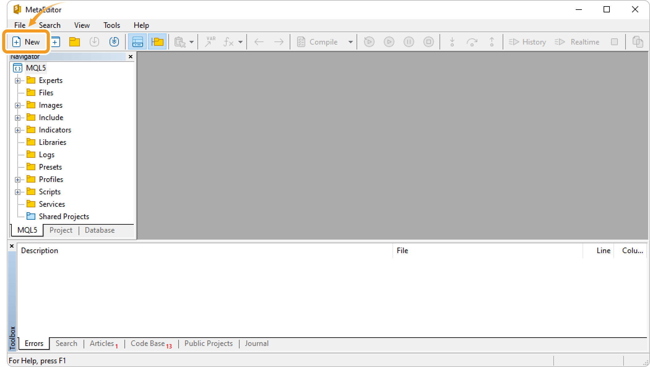Expand the Indicators folder
Image resolution: width=650 pixels, height=367 pixels.
(18, 130)
